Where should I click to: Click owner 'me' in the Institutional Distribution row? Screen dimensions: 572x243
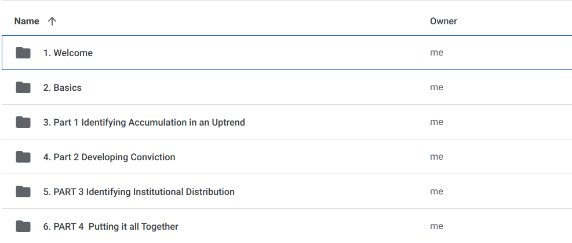click(x=436, y=192)
